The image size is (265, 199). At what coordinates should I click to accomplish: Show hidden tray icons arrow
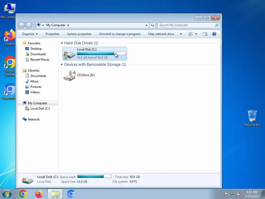coord(220,194)
